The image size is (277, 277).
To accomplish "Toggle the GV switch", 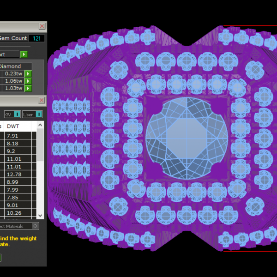I will coord(17,114).
